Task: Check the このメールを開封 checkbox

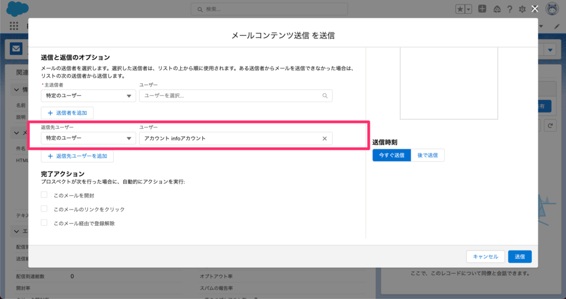Action: click(44, 195)
